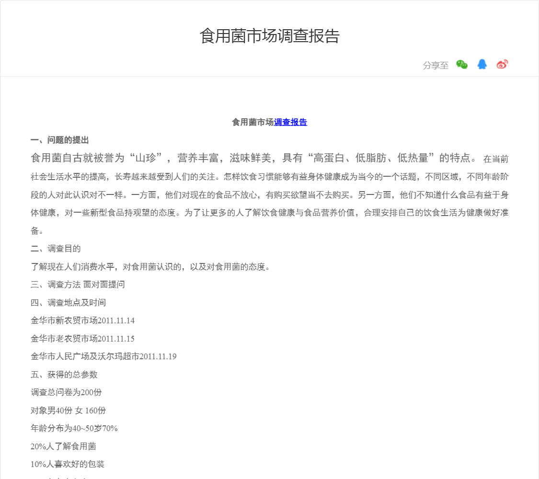Share the report via the QQ penguin icon
Viewport: 539px width, 479px height.
point(482,65)
